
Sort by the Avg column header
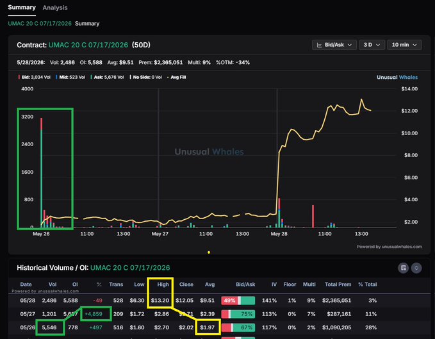click(x=209, y=285)
